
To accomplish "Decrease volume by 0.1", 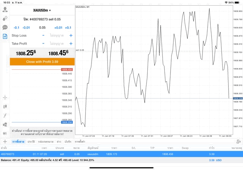I will [x=16, y=27].
